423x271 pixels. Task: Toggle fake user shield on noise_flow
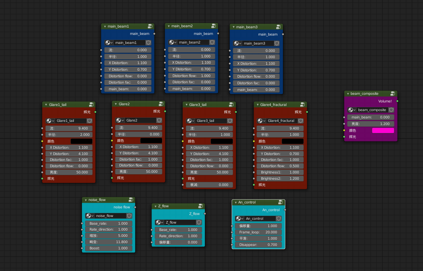pos(129,216)
